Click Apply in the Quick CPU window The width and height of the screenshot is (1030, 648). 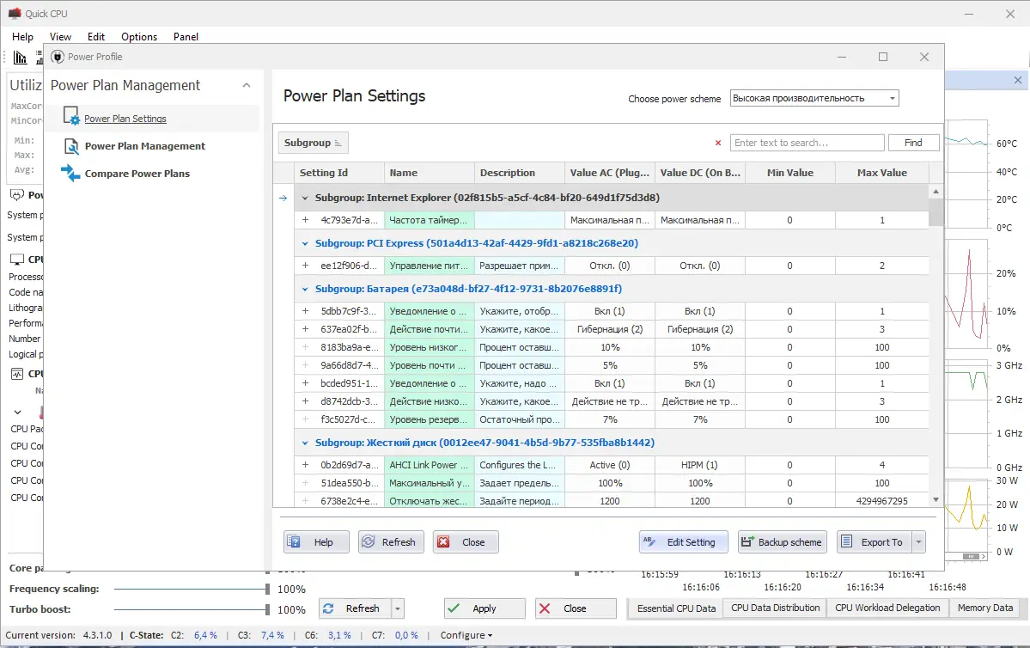coord(485,608)
